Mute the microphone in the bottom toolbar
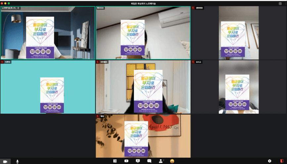287x164 pixels. 18,161
